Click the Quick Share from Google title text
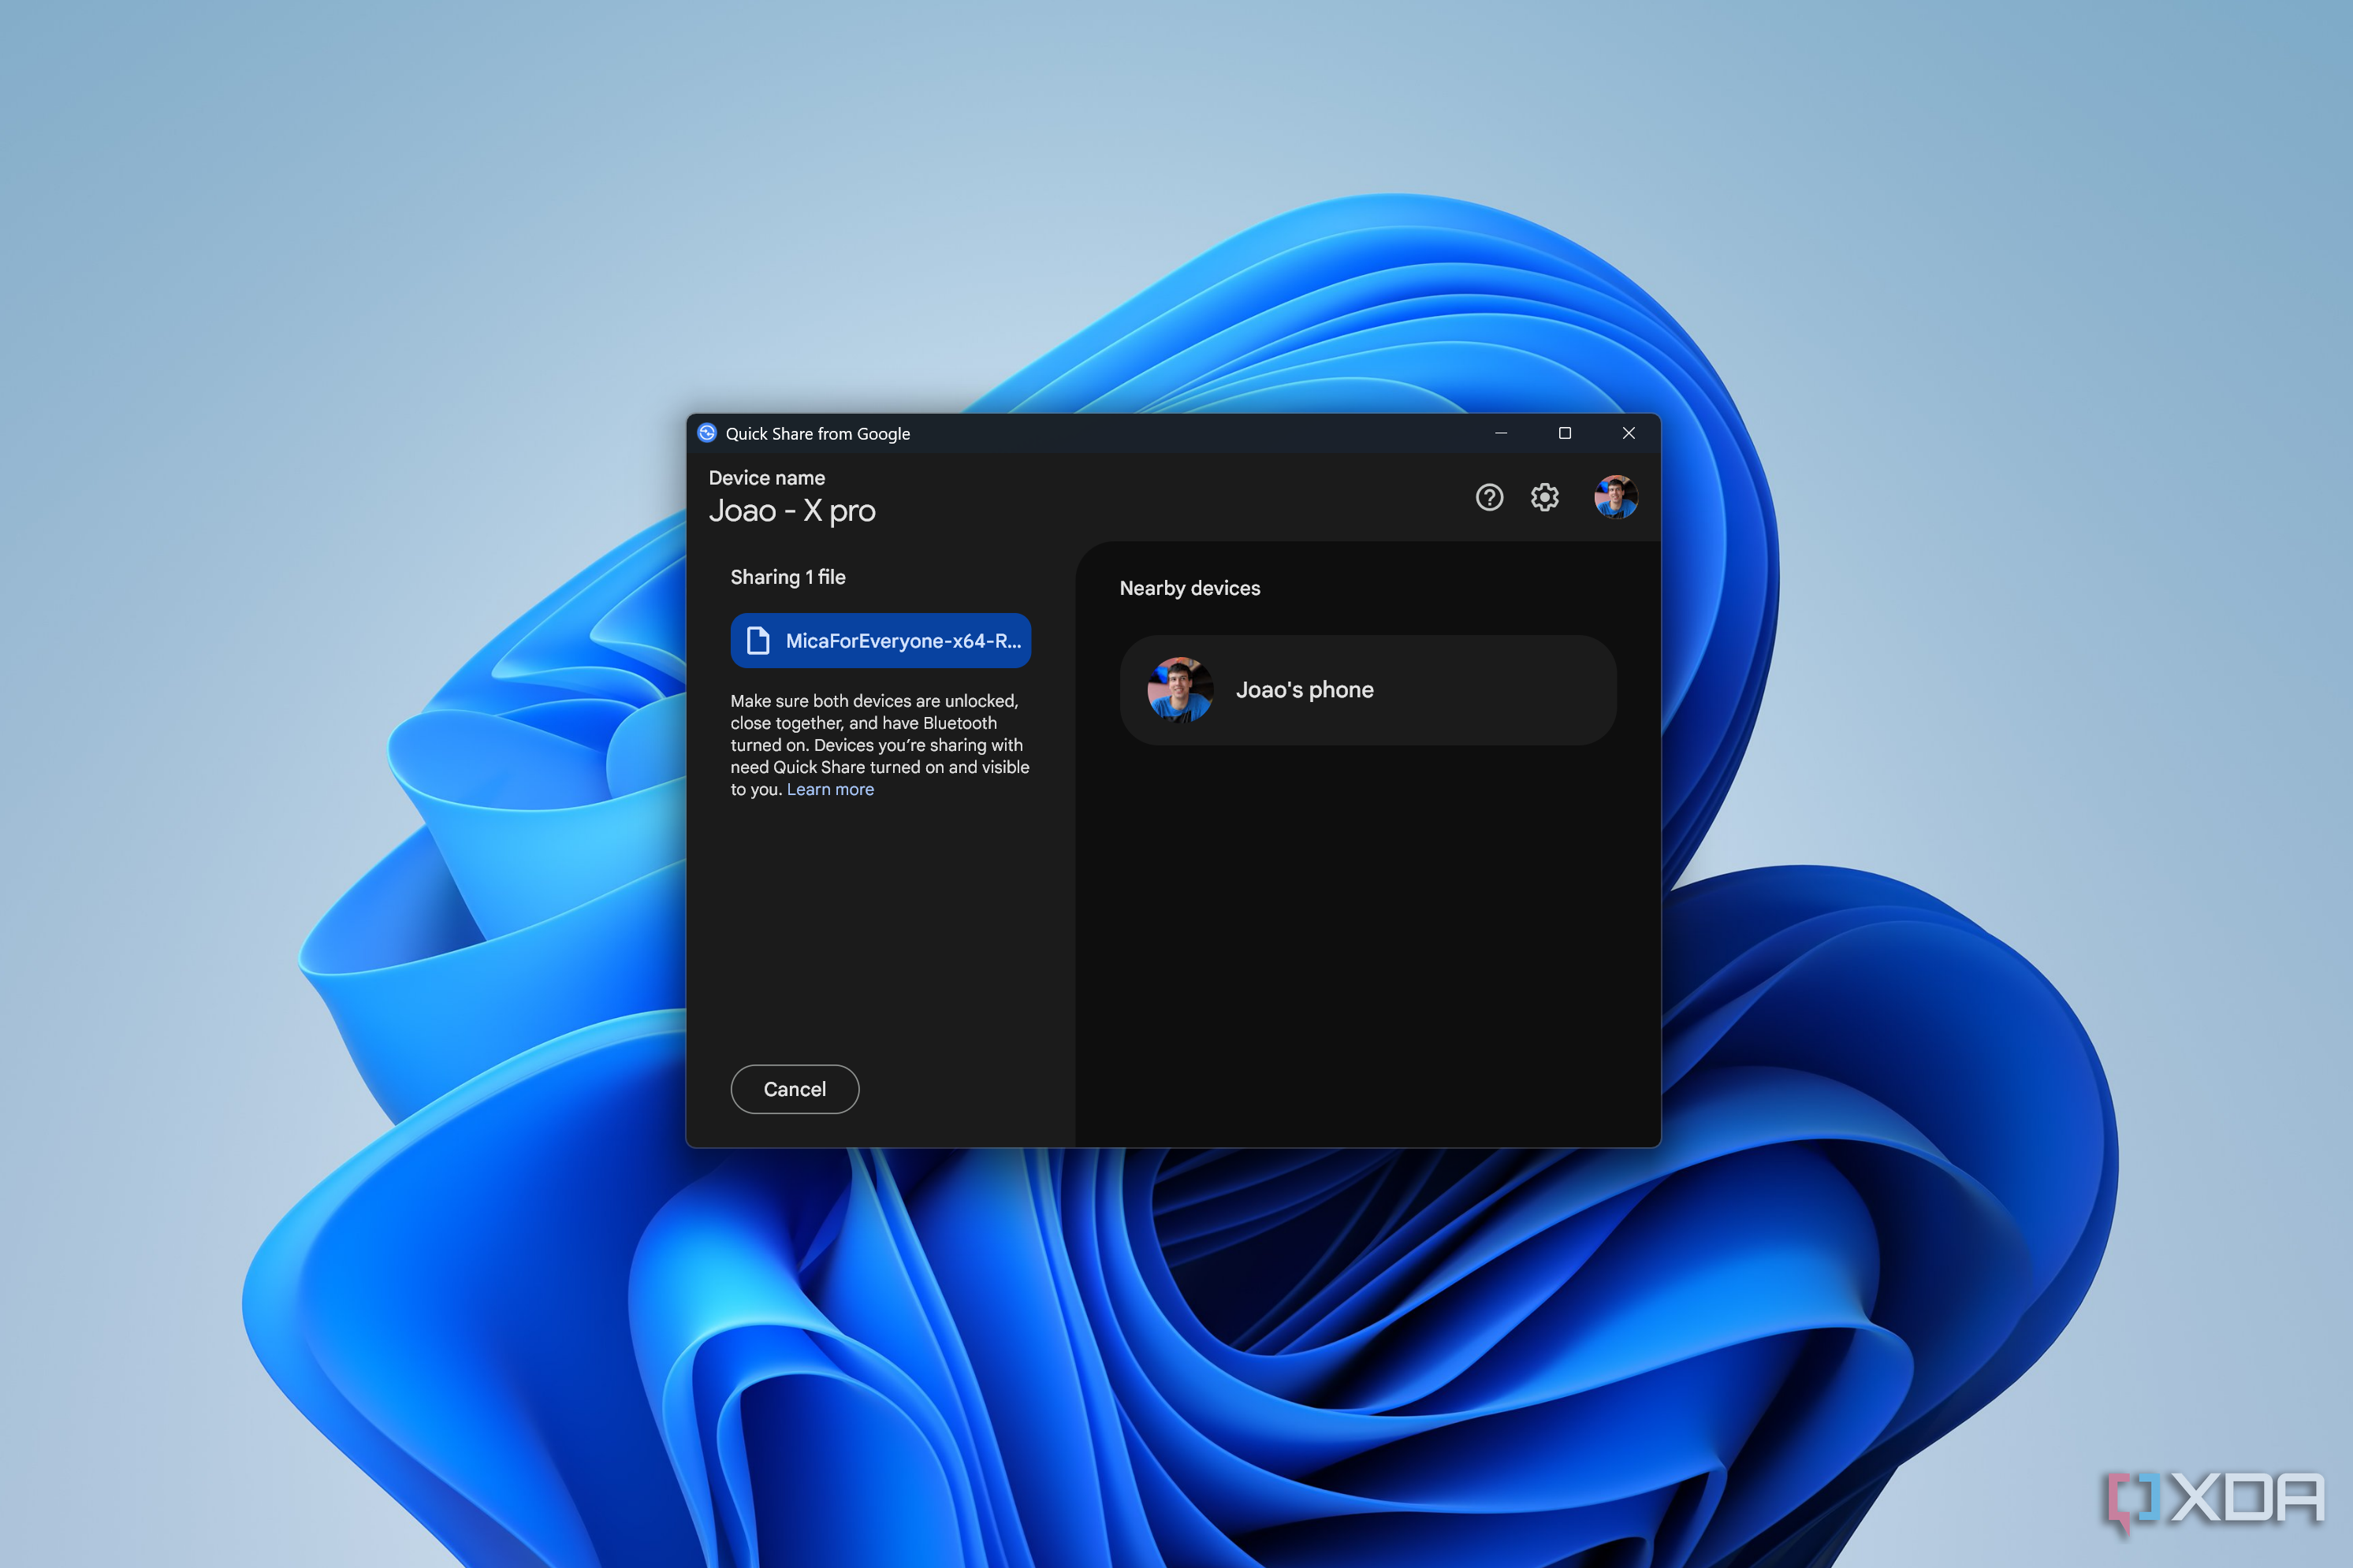The width and height of the screenshot is (2353, 1568). 817,434
